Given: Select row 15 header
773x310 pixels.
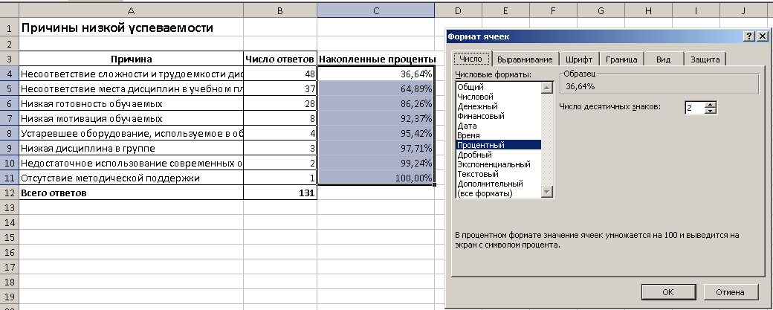Looking at the screenshot, I should tap(10, 238).
